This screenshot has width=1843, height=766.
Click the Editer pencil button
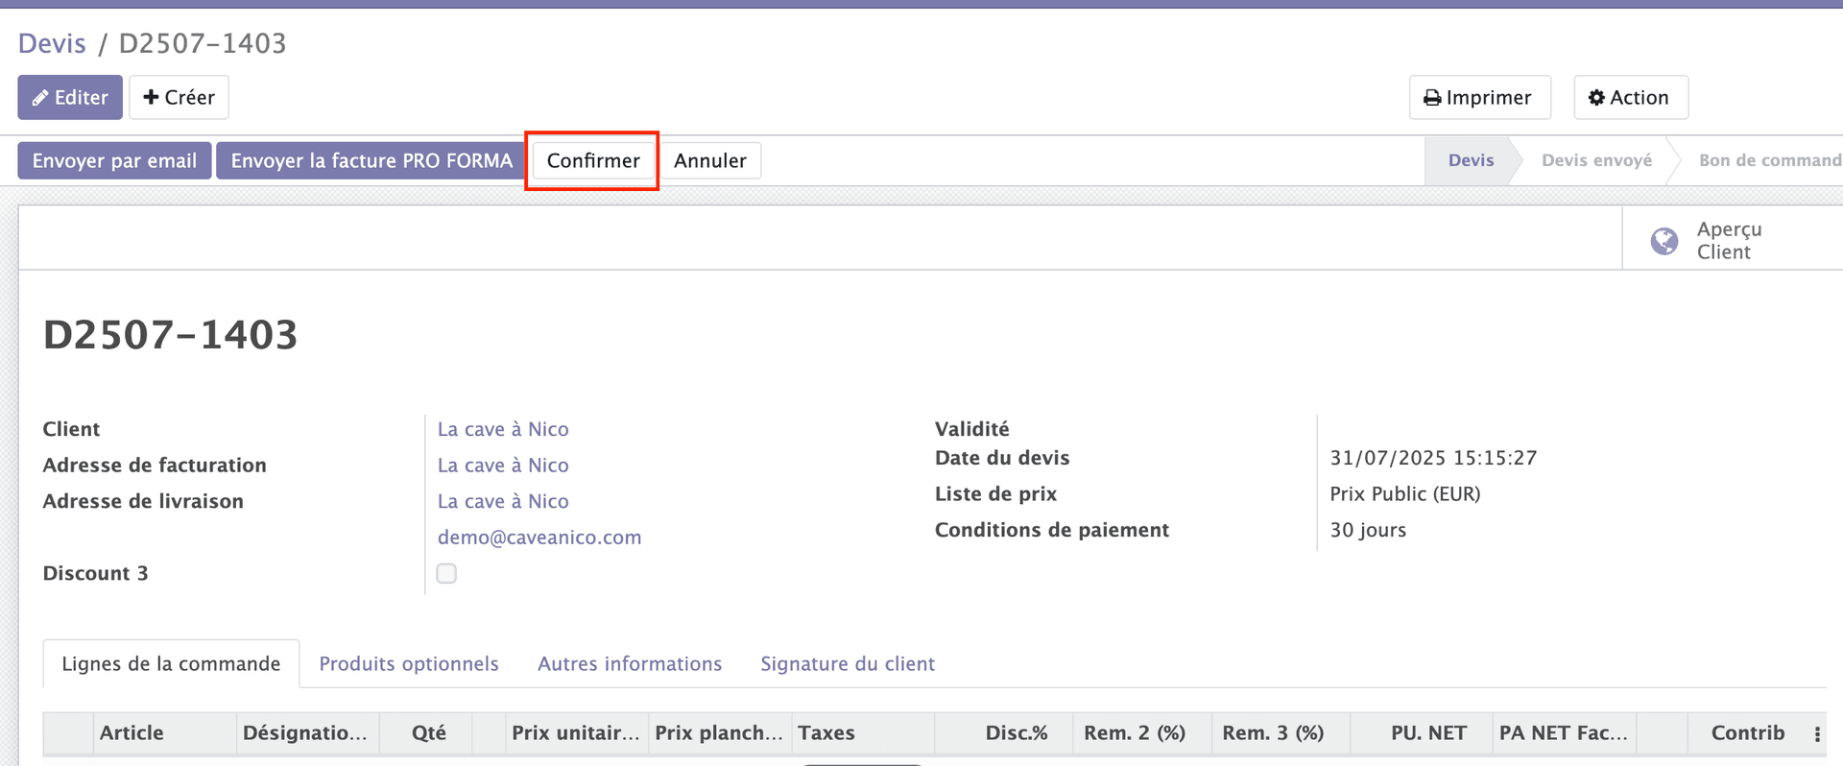[70, 98]
